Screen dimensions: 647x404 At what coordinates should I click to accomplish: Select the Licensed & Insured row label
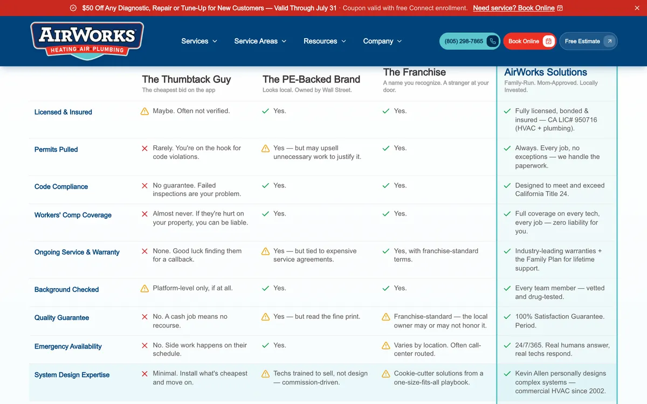(63, 112)
